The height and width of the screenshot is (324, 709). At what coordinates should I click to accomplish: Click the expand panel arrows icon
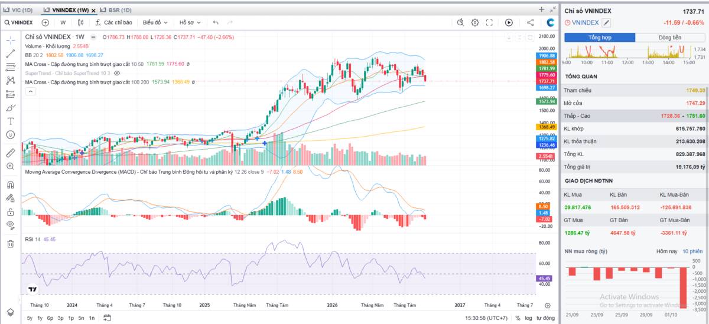click(x=552, y=9)
